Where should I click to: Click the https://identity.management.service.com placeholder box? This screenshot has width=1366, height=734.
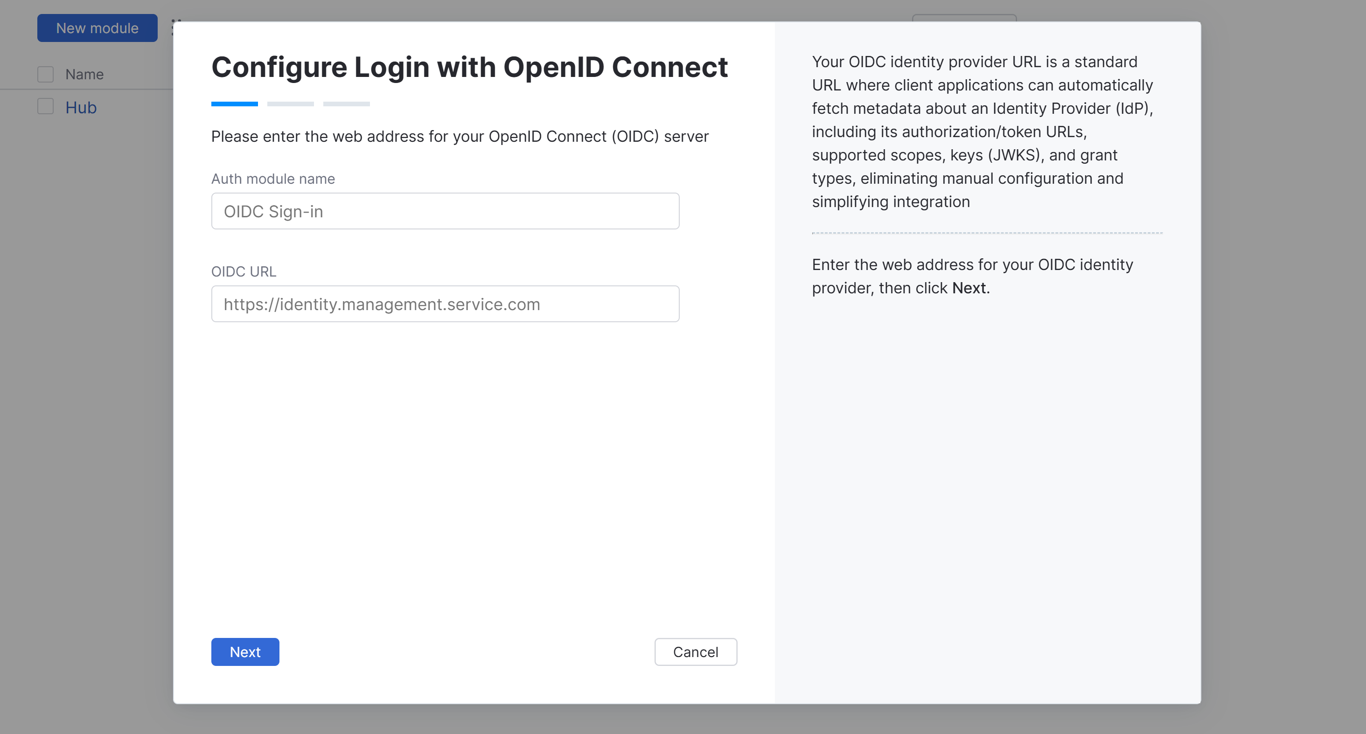pyautogui.click(x=445, y=304)
